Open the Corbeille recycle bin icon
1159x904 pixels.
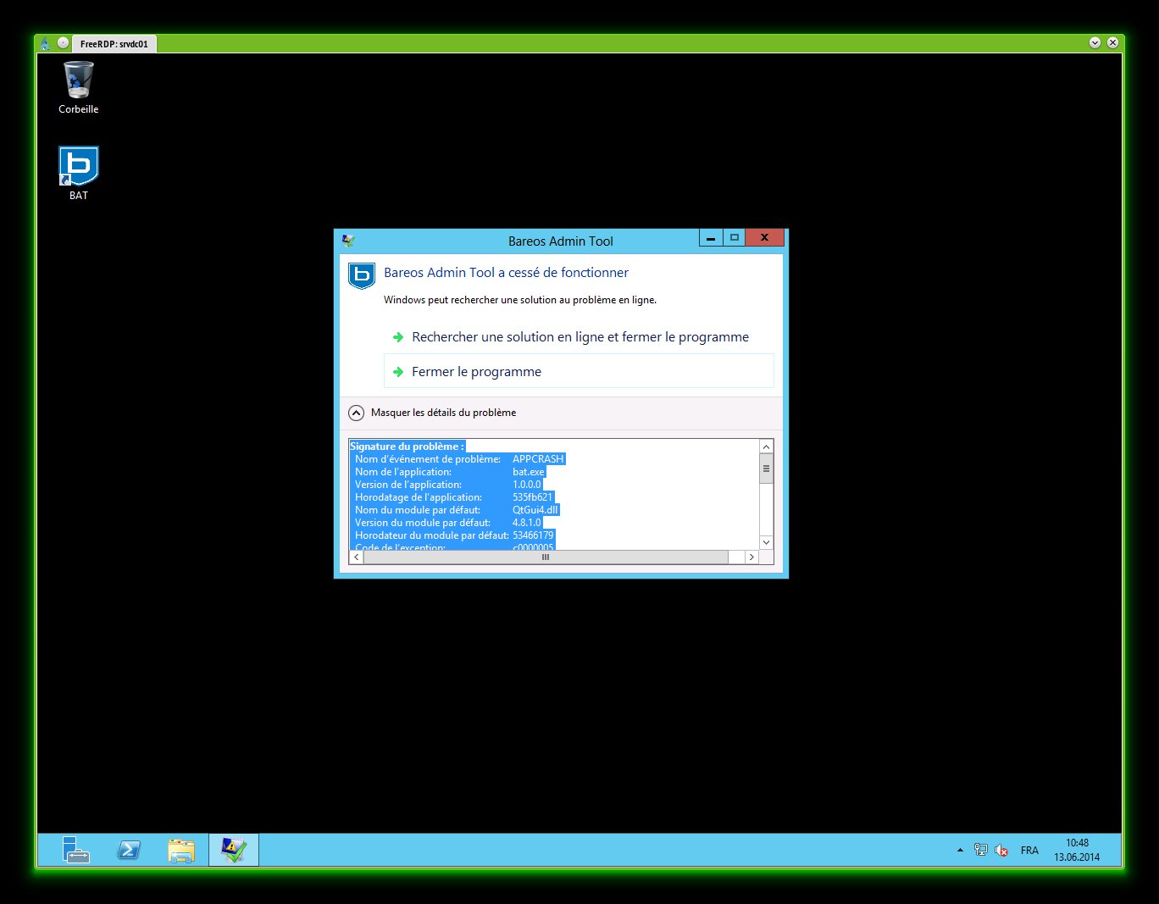pos(78,86)
